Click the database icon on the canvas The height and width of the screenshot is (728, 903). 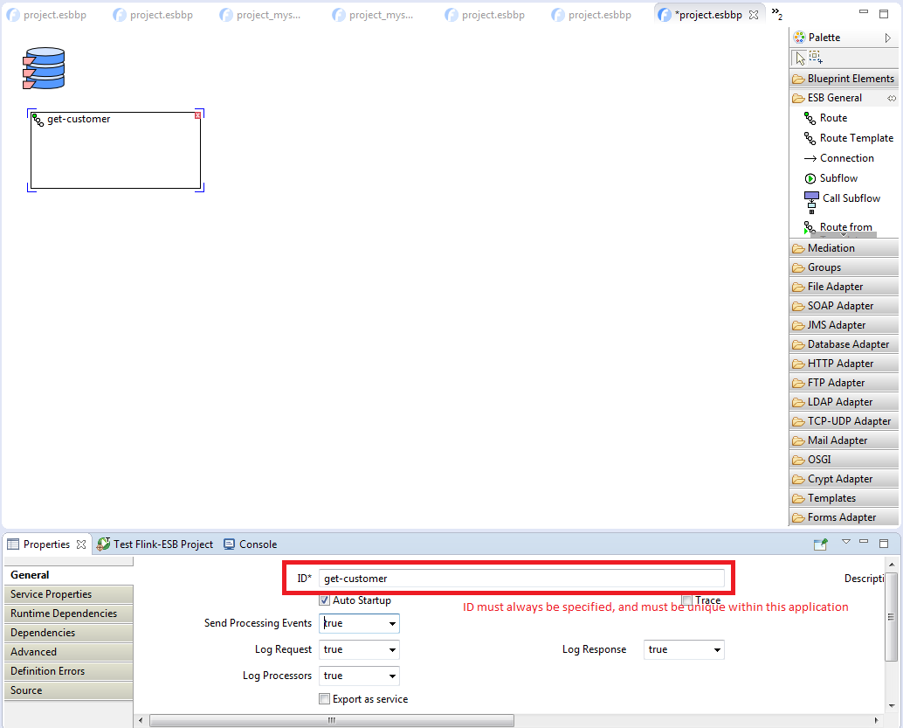coord(44,69)
